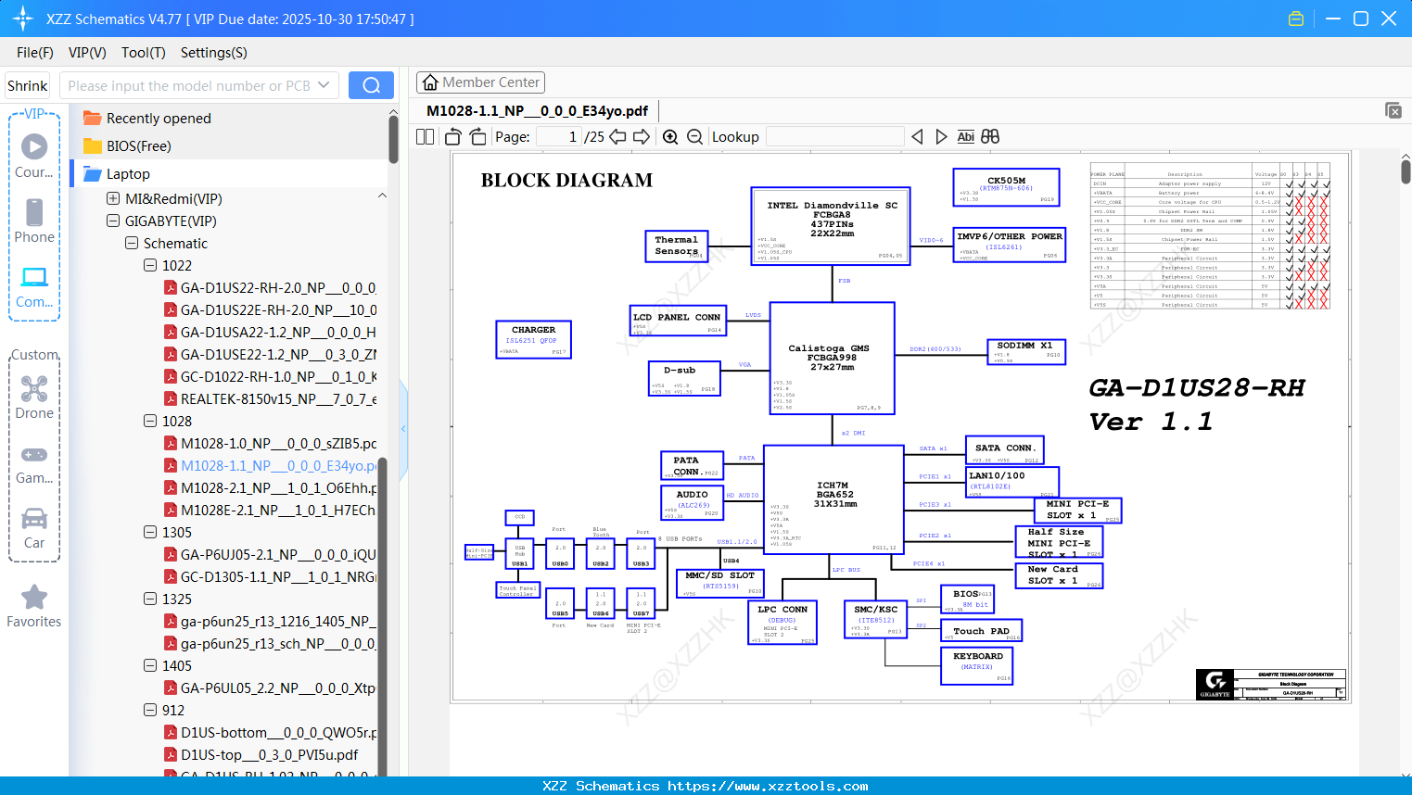The width and height of the screenshot is (1412, 795).
Task: Collapse the 1022 folder node
Action: [x=150, y=265]
